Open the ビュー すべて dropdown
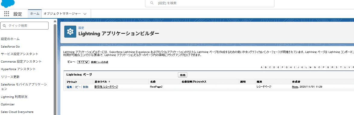354x115 pixels. point(83,62)
